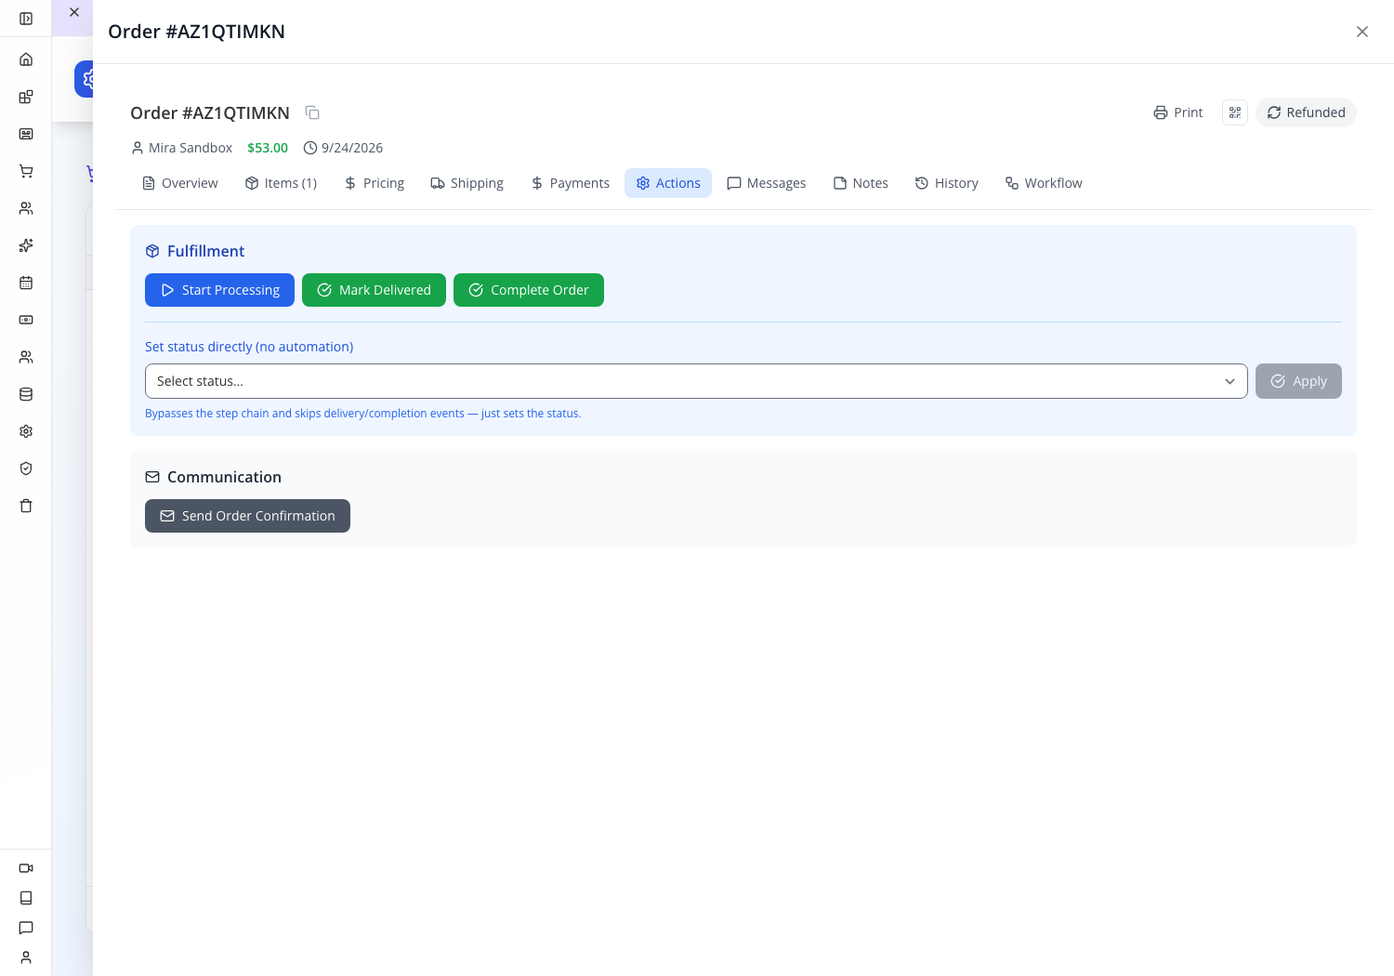This screenshot has width=1394, height=976.
Task: Toggle the sidebar panel icon
Action: pos(26,19)
